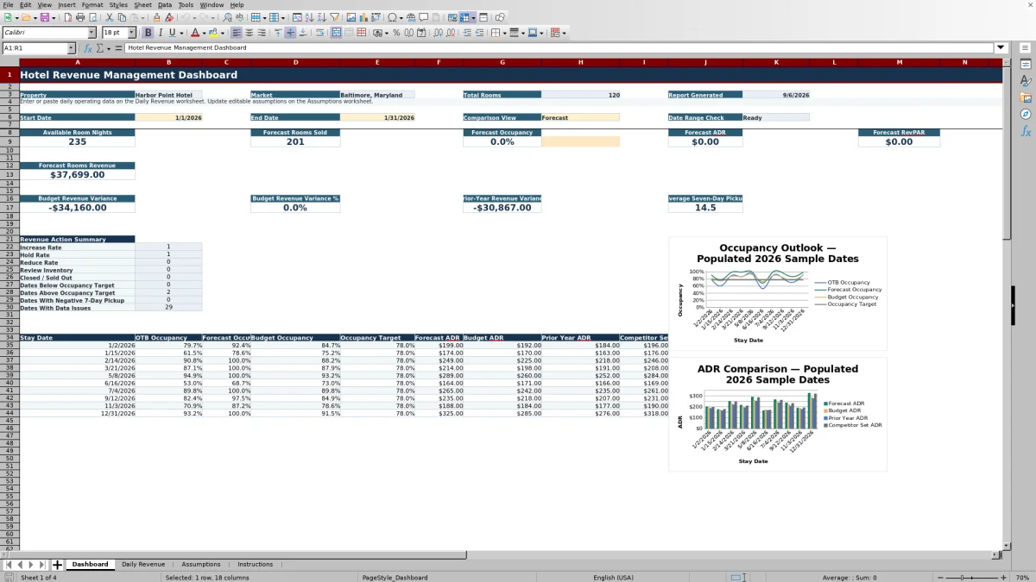Image resolution: width=1036 pixels, height=582 pixels.
Task: Click the Copy icon
Action: 122,17
